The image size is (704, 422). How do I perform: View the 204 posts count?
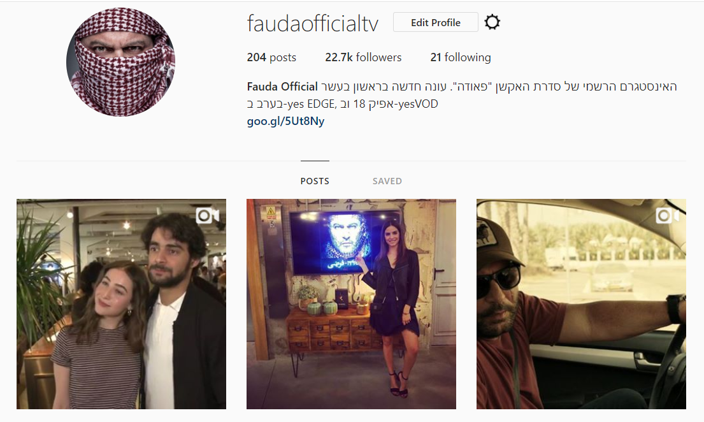(271, 57)
